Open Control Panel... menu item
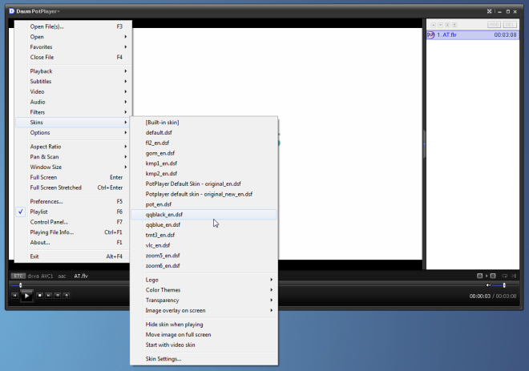The height and width of the screenshot is (371, 529). [x=73, y=222]
